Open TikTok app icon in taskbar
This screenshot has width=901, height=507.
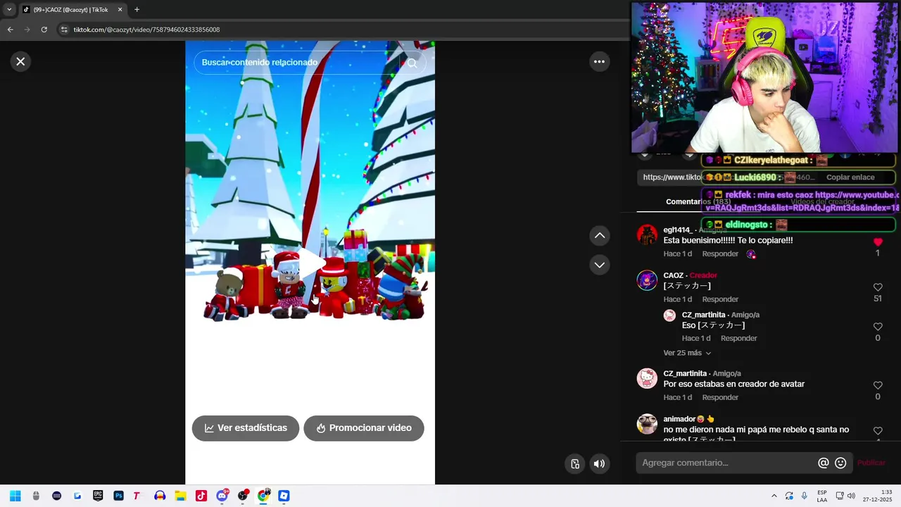click(201, 496)
